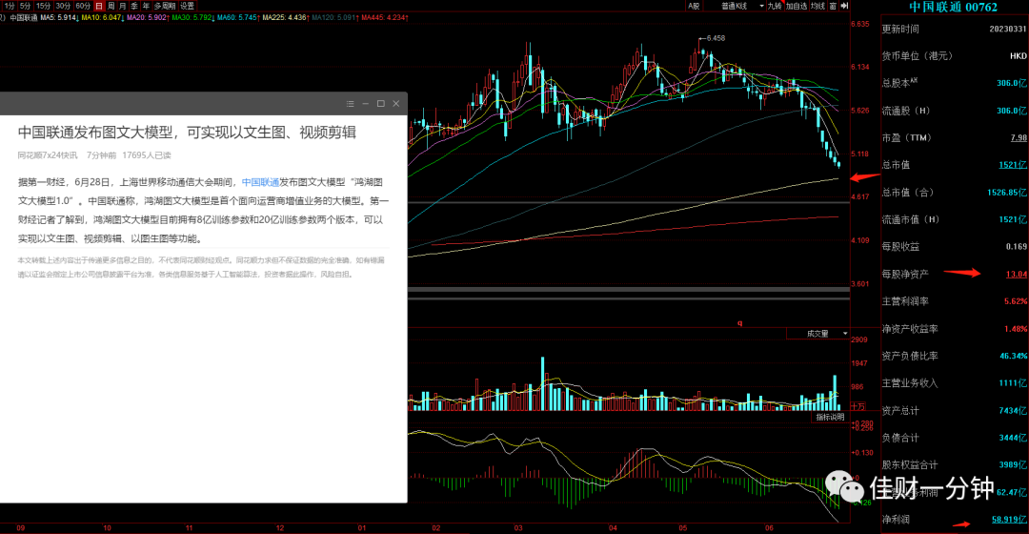Select the 周 weekly period
This screenshot has height=534, width=1029.
point(111,6)
